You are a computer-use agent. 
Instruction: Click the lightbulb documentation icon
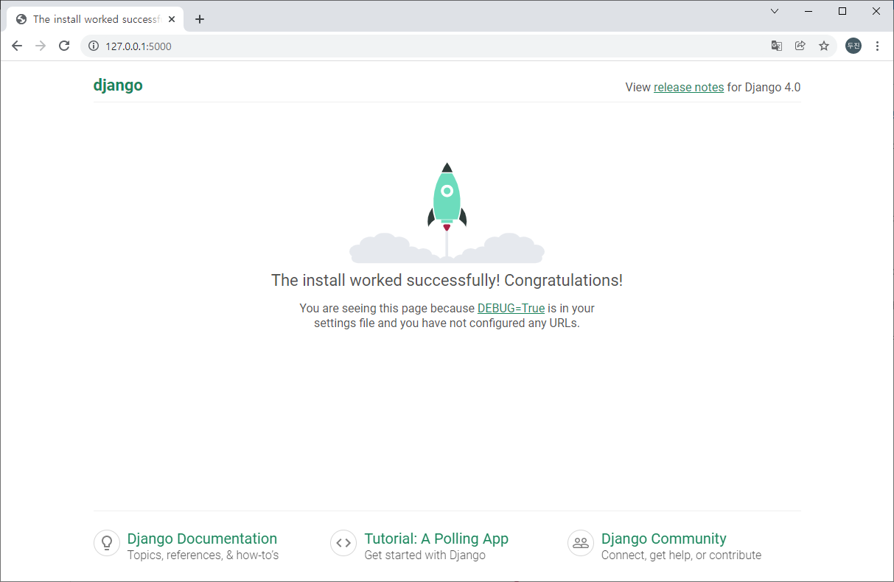107,543
